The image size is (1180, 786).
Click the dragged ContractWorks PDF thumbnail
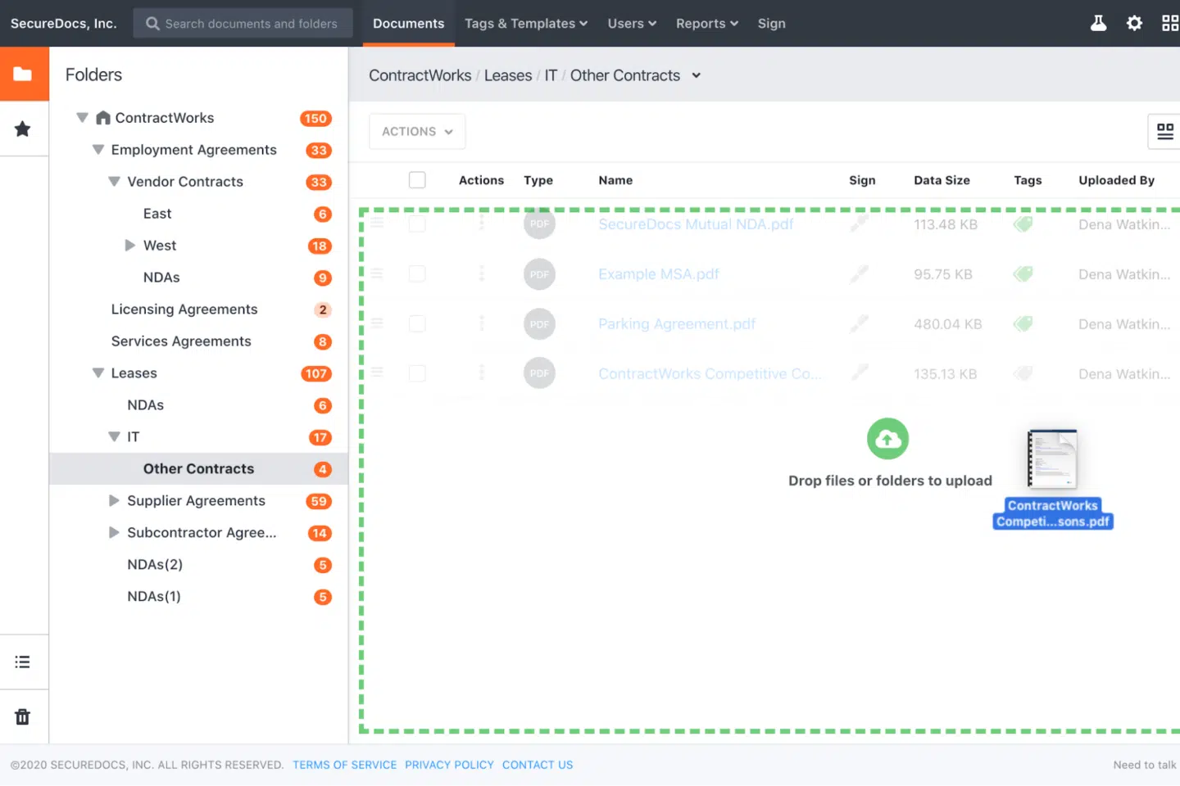tap(1052, 458)
